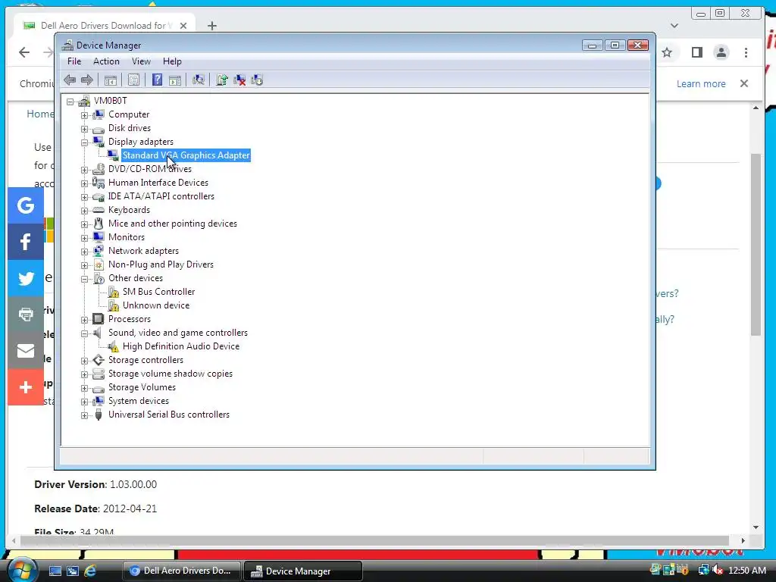Click the browser vertical scrollbar thumb
This screenshot has height=582, width=776.
point(756,245)
